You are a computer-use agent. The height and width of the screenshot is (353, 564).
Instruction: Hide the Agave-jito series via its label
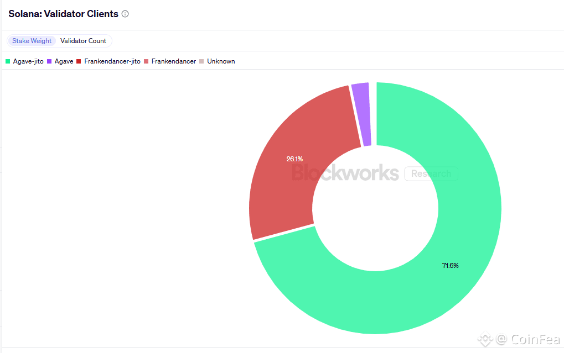click(x=28, y=61)
